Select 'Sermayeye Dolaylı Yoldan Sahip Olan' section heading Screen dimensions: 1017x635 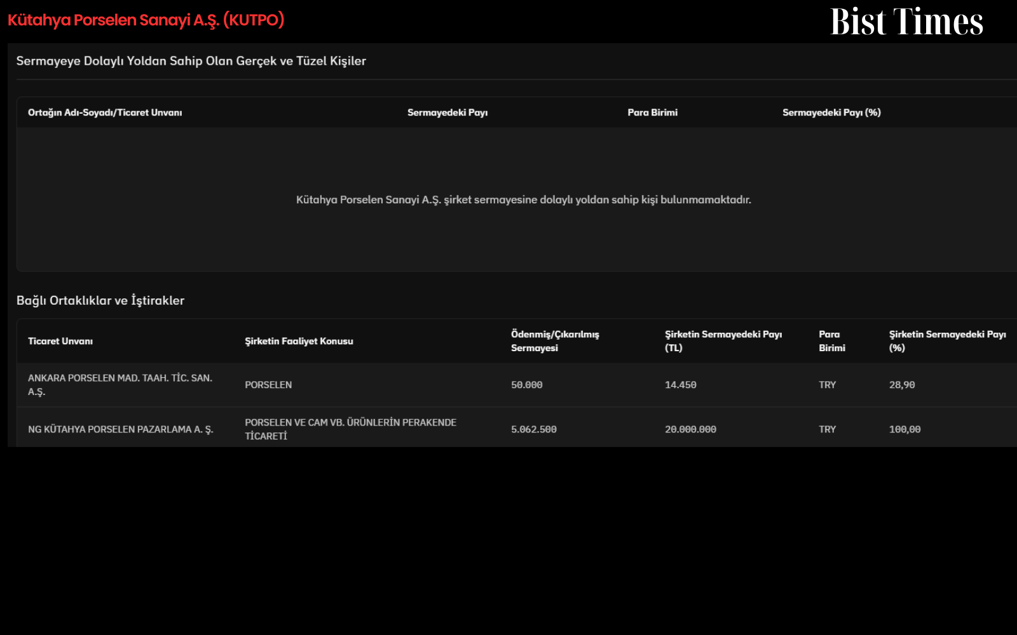tap(191, 61)
